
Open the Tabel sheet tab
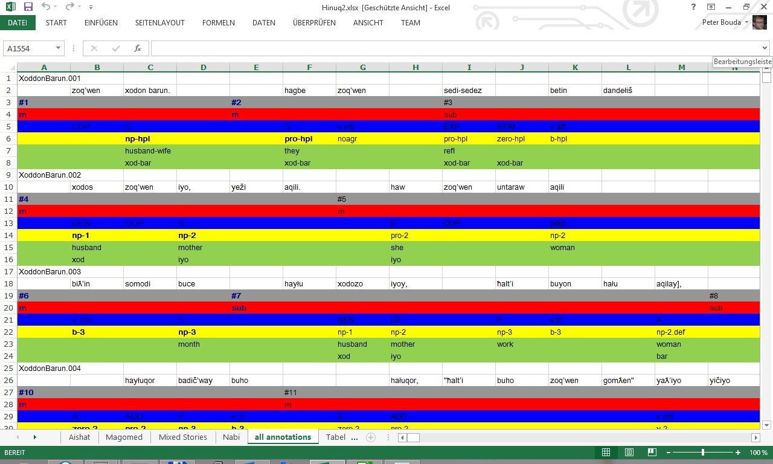tap(336, 437)
